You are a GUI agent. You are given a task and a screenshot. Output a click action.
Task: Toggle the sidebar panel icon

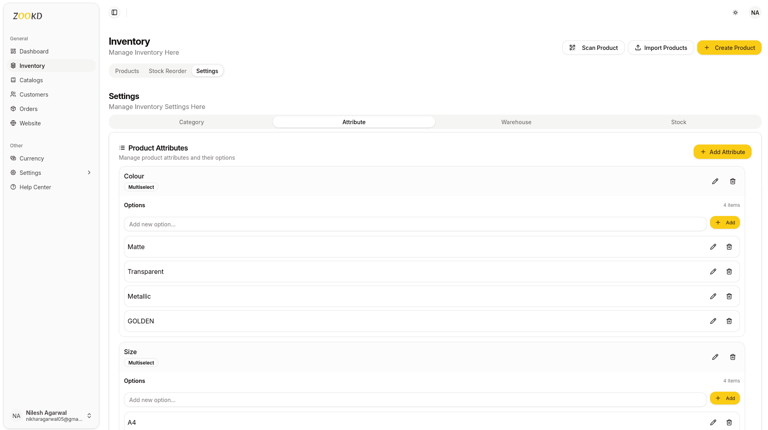114,12
